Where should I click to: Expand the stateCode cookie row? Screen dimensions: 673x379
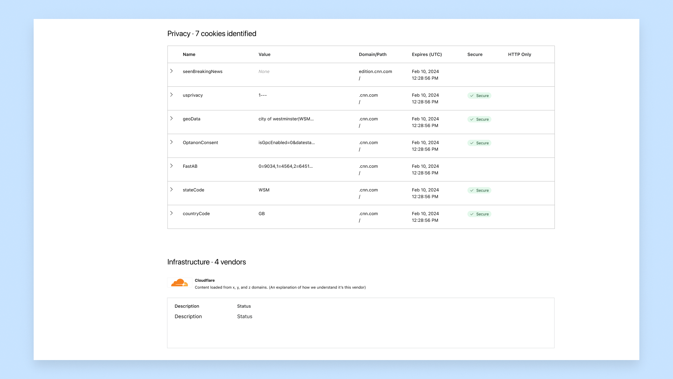coord(171,189)
